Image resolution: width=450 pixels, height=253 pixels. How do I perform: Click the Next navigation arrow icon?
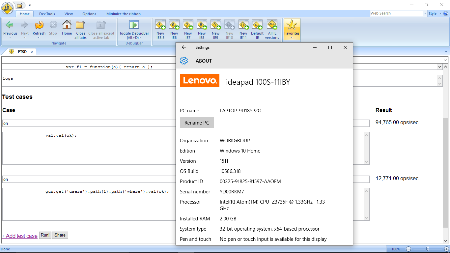[x=25, y=25]
